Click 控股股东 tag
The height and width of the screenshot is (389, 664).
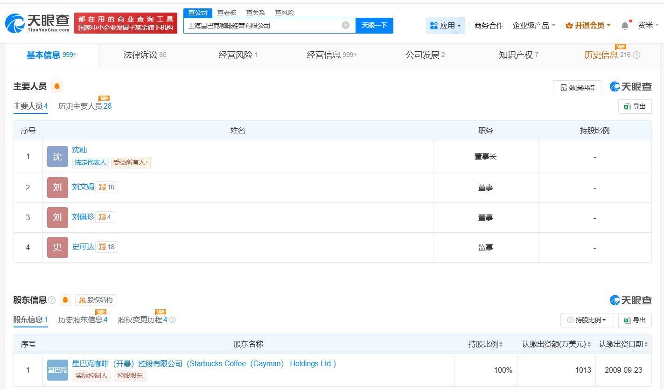130,375
